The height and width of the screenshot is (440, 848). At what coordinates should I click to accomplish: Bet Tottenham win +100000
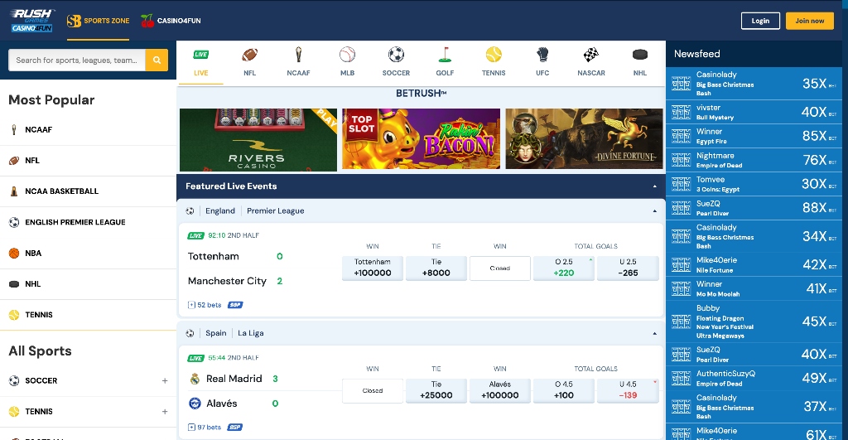(373, 268)
